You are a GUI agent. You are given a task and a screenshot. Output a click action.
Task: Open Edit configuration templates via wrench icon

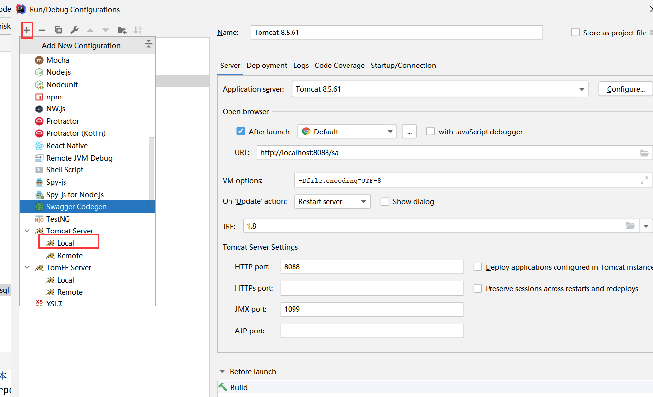click(x=74, y=30)
